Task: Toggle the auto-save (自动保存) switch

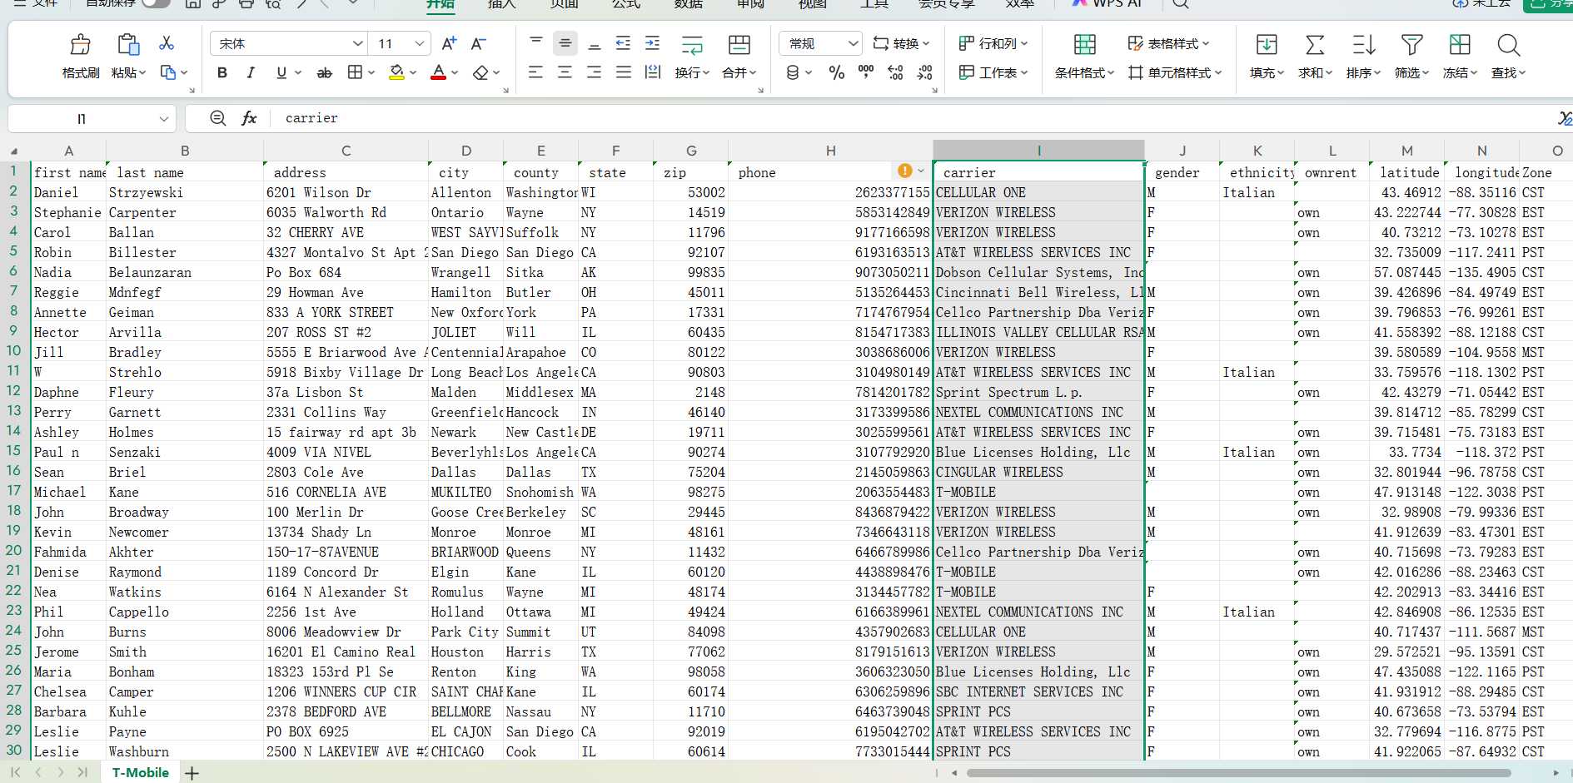Action: tap(156, 3)
